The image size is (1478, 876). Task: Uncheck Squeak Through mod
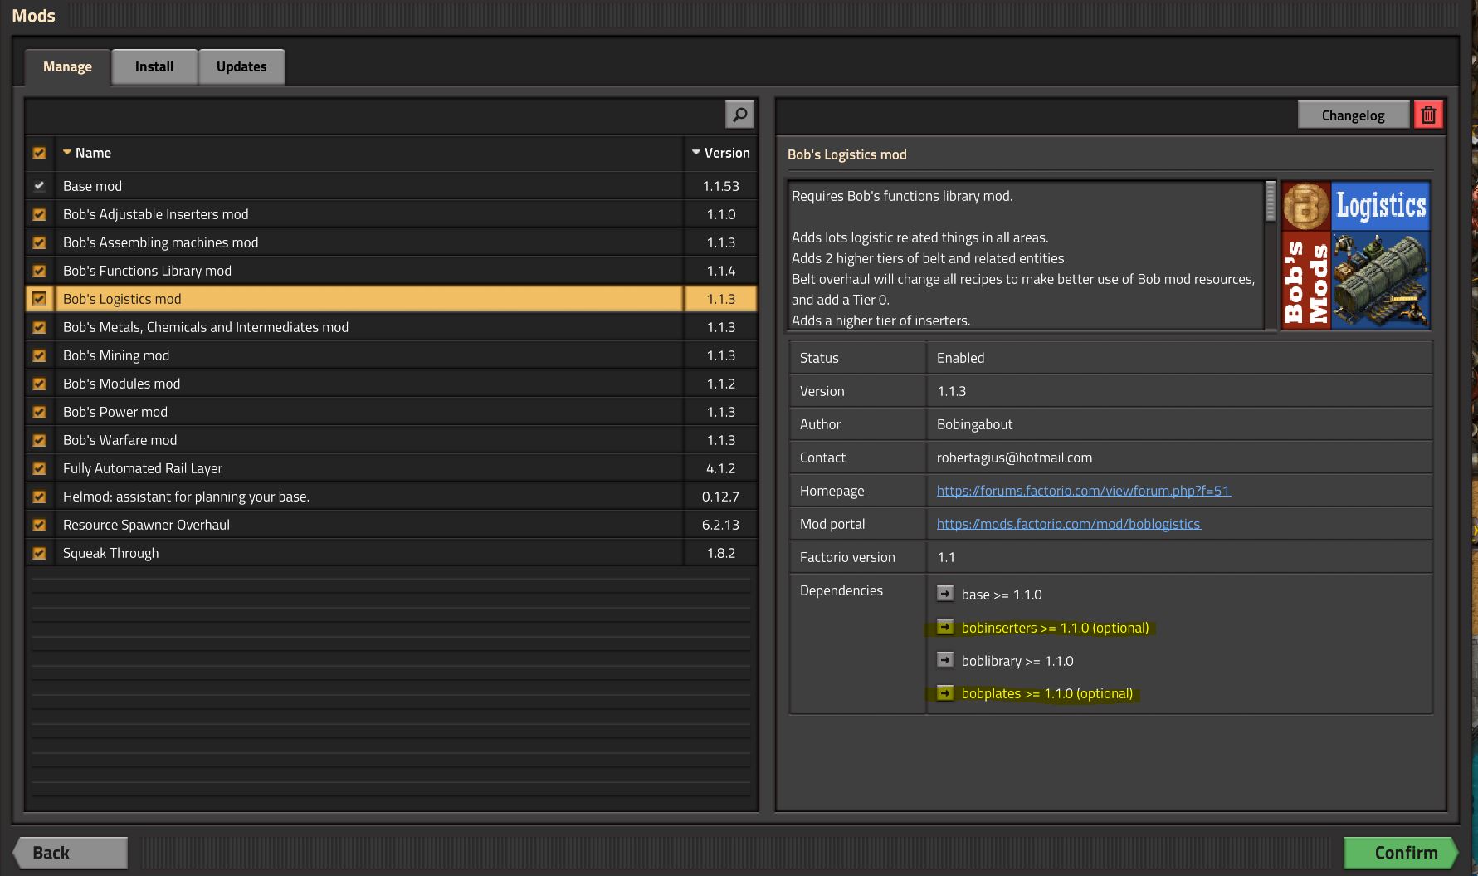click(x=39, y=553)
